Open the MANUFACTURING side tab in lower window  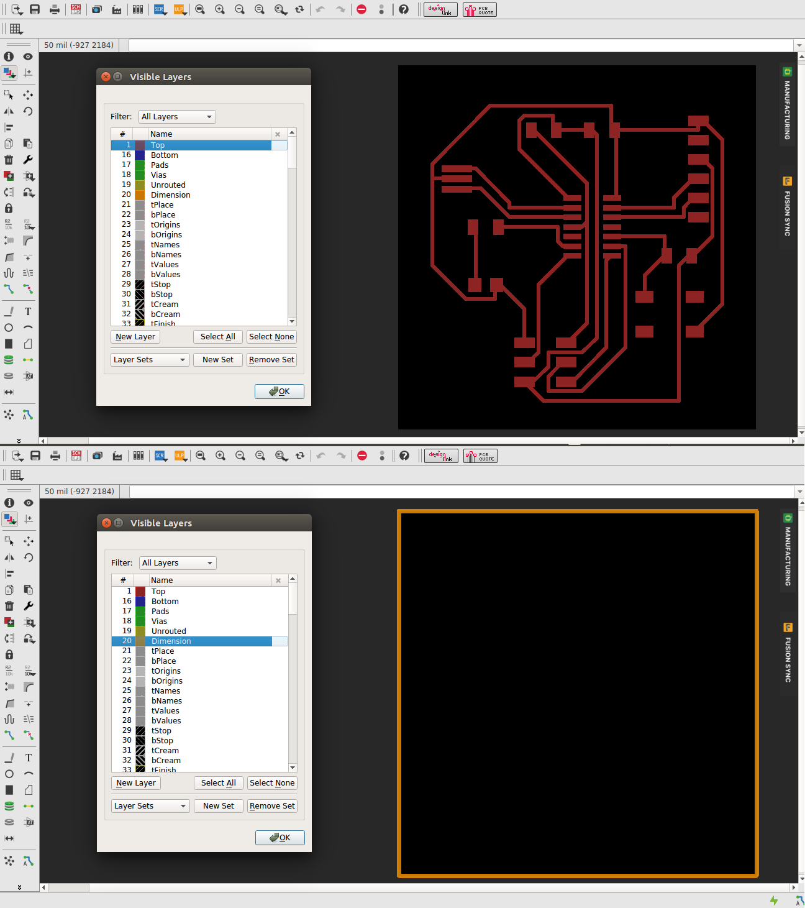point(788,551)
